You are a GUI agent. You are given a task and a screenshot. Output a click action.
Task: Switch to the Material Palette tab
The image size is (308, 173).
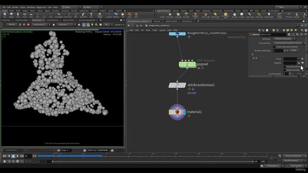(x=171, y=21)
